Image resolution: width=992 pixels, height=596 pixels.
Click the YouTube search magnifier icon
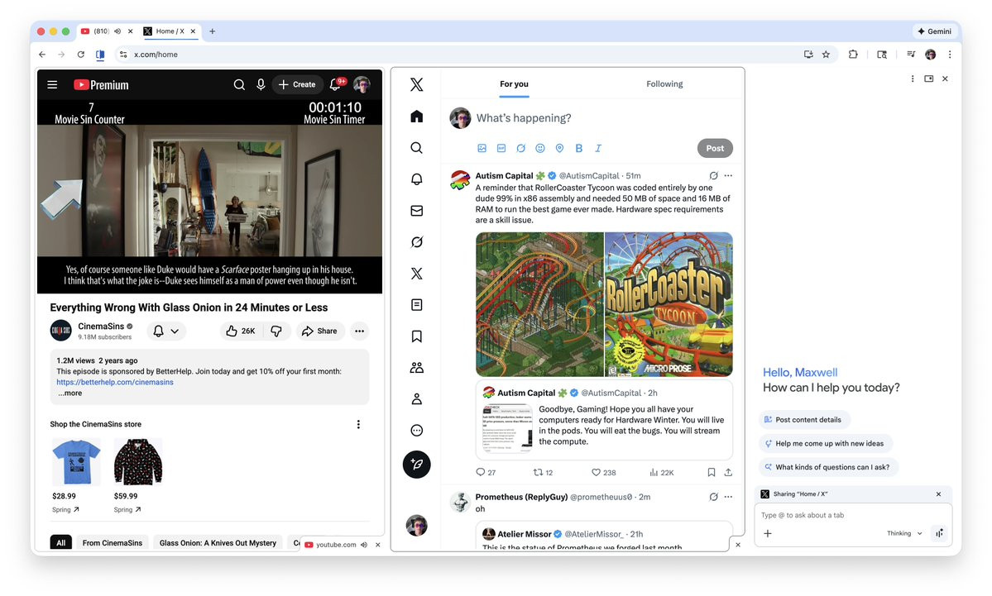(x=239, y=84)
